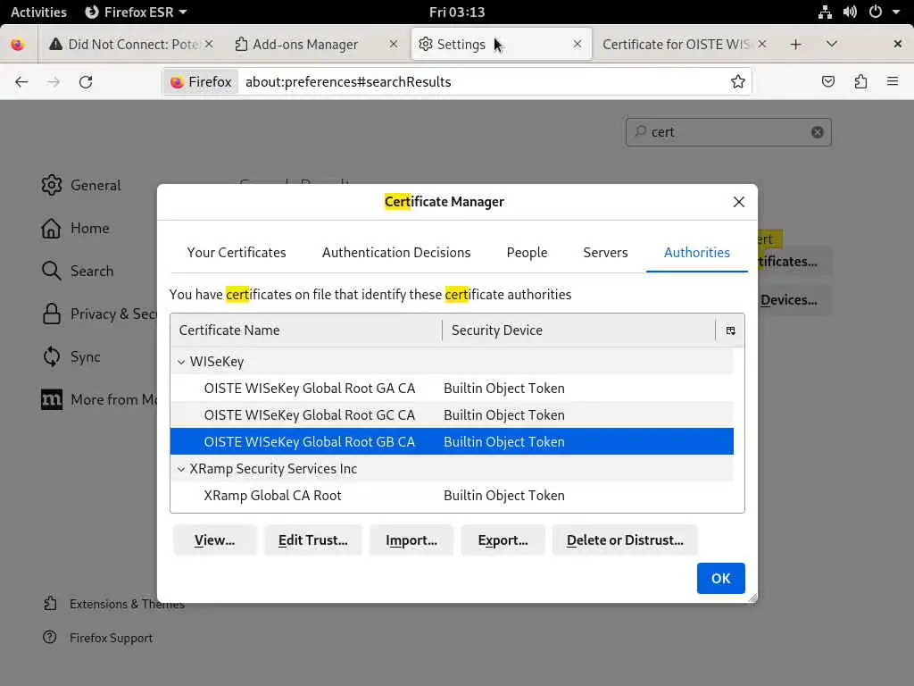This screenshot has width=914, height=686.
Task: Switch to the Servers tab
Action: [605, 253]
